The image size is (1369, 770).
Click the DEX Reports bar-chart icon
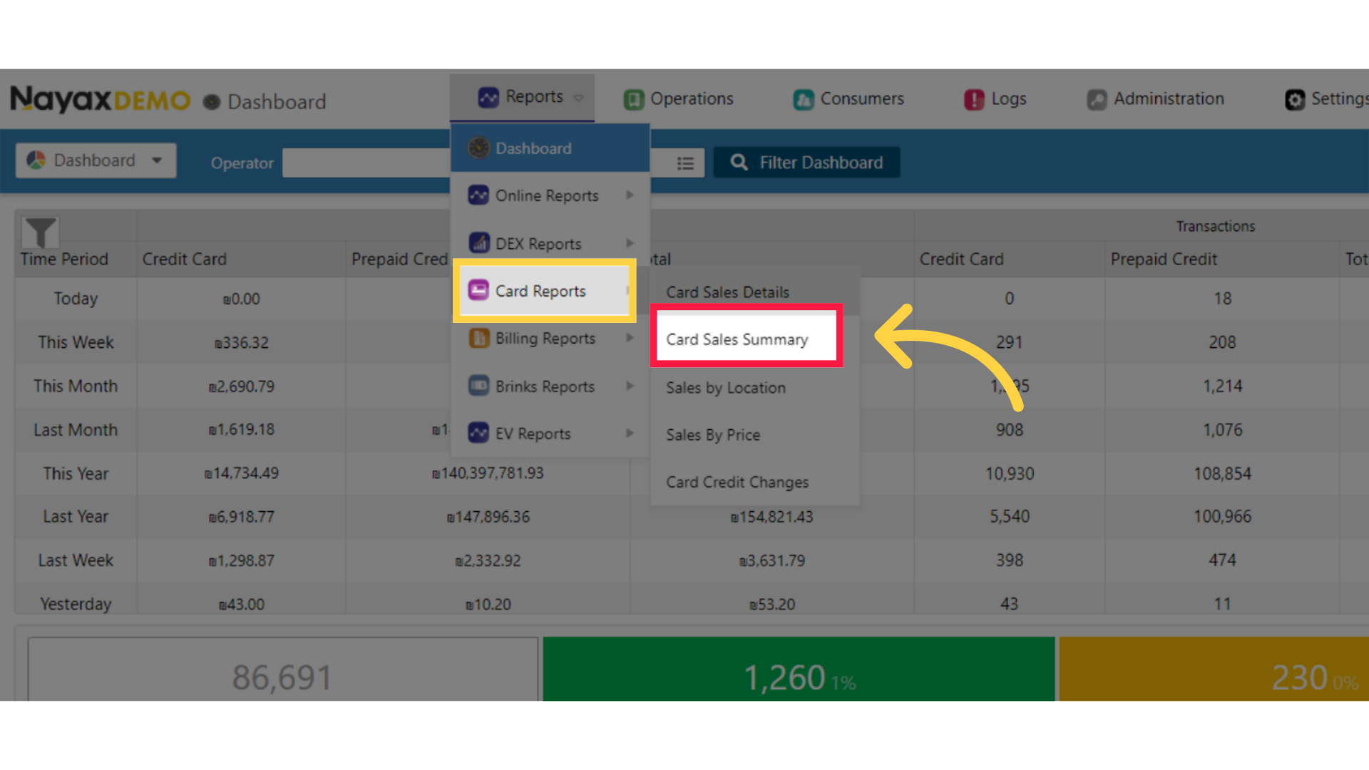tap(478, 243)
